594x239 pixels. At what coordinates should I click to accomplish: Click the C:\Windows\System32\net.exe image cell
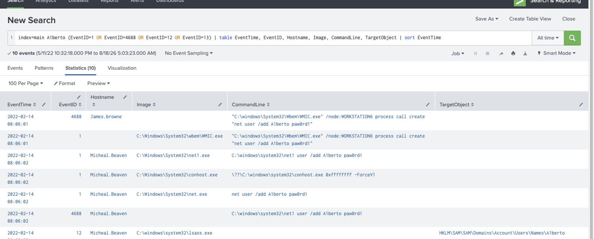pos(172,194)
